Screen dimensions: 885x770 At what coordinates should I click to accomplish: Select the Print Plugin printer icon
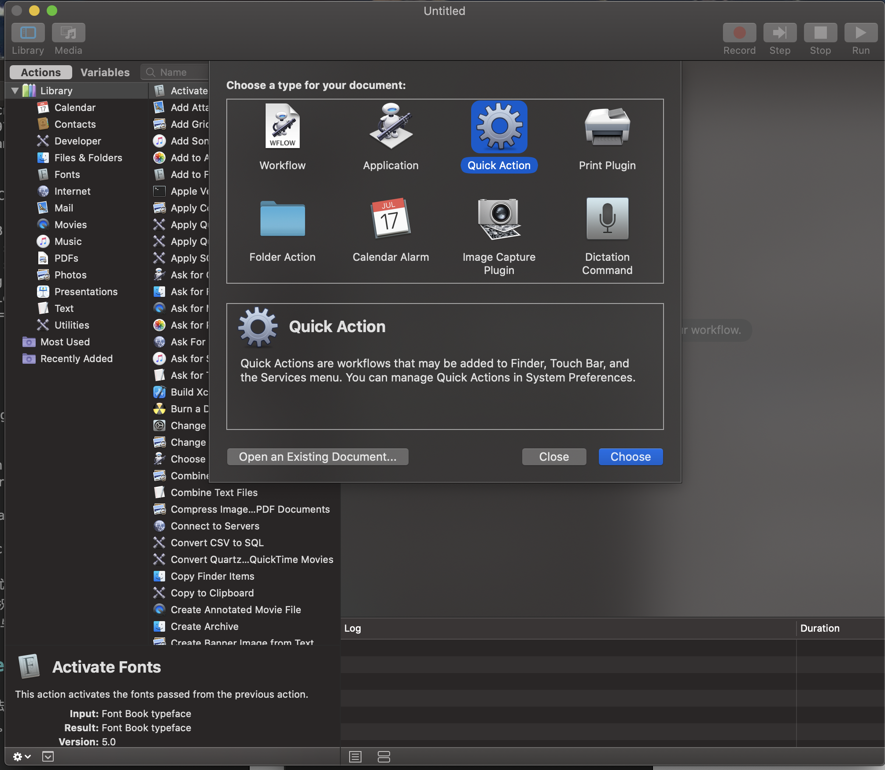(607, 126)
